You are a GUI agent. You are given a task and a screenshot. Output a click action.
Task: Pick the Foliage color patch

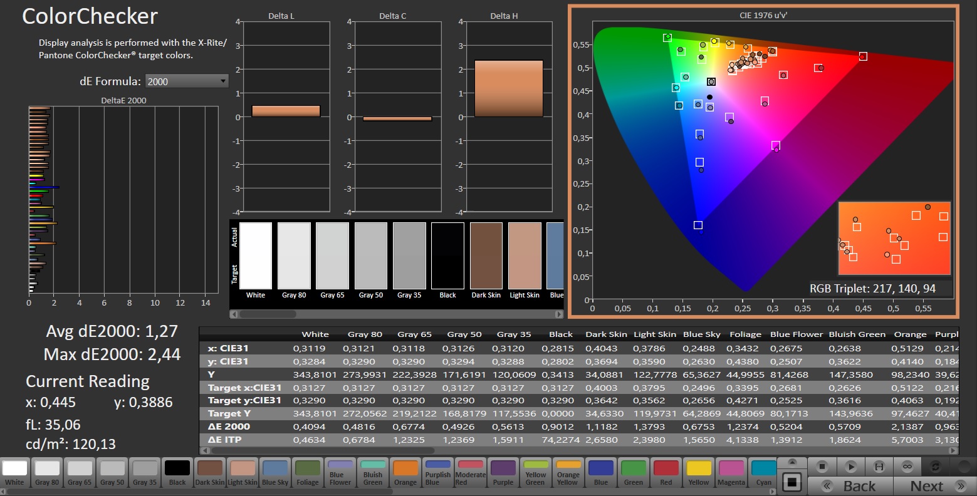[308, 473]
